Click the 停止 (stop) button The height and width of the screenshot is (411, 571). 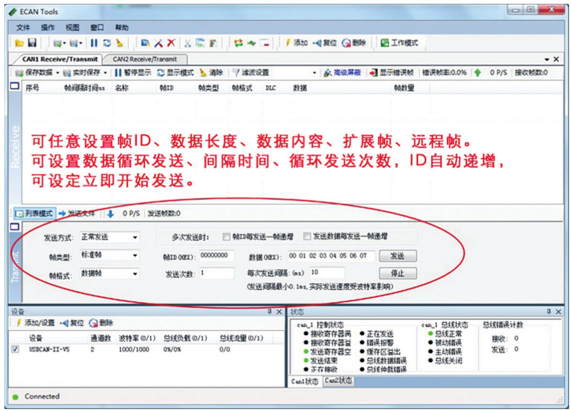(x=397, y=274)
